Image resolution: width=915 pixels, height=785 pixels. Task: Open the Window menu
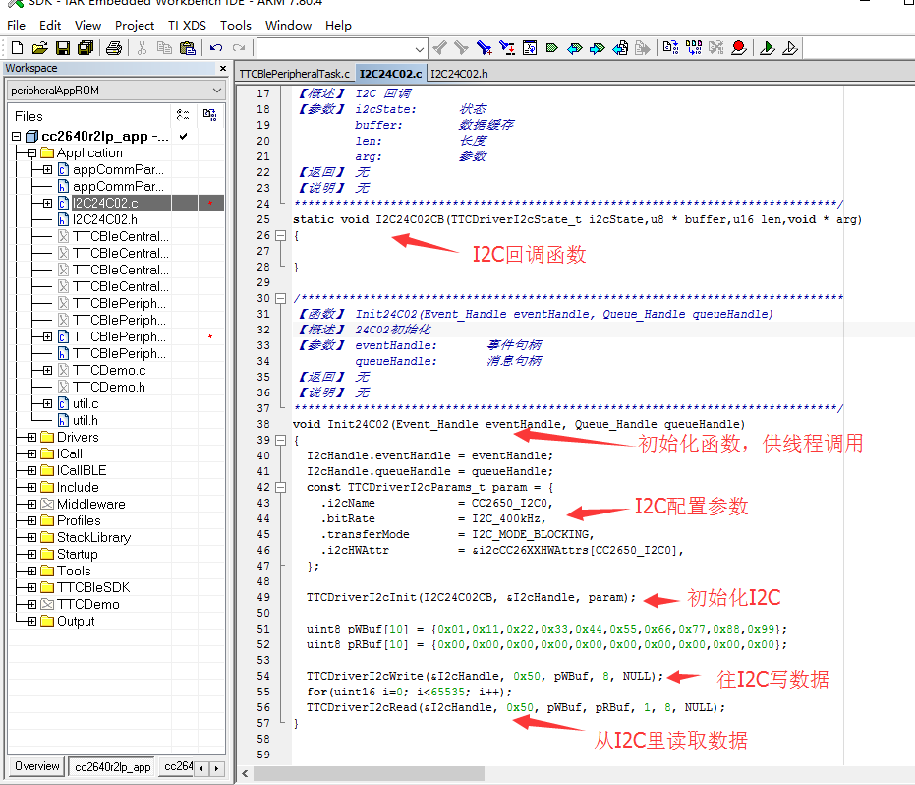click(x=288, y=26)
